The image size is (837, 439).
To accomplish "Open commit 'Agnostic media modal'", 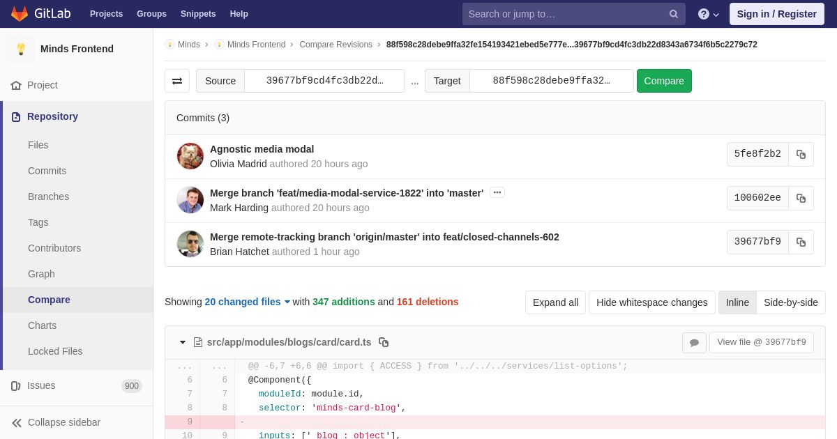I will click(x=262, y=149).
